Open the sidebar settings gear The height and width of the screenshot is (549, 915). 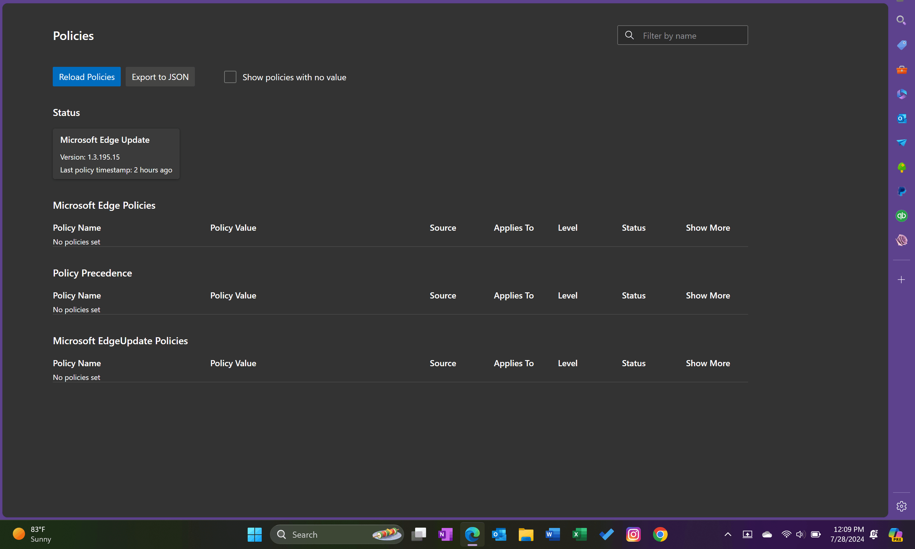(901, 506)
